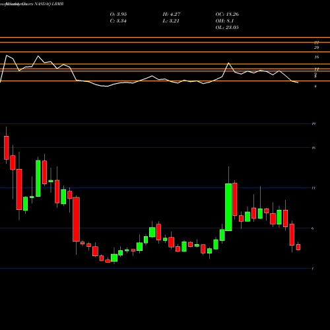
Task: Click the 6 label on the candlestick price axis
Action: click(313, 228)
